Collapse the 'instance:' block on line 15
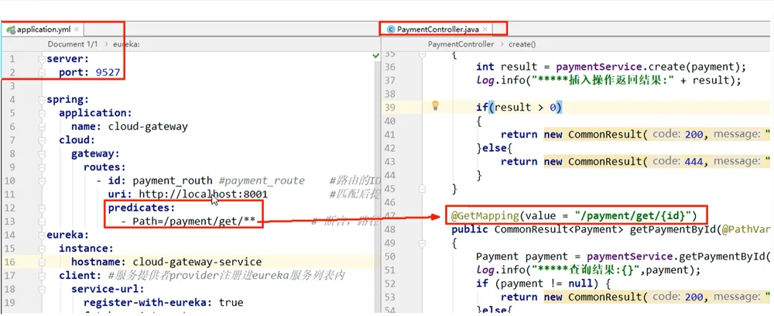This screenshot has width=774, height=316. (42, 249)
